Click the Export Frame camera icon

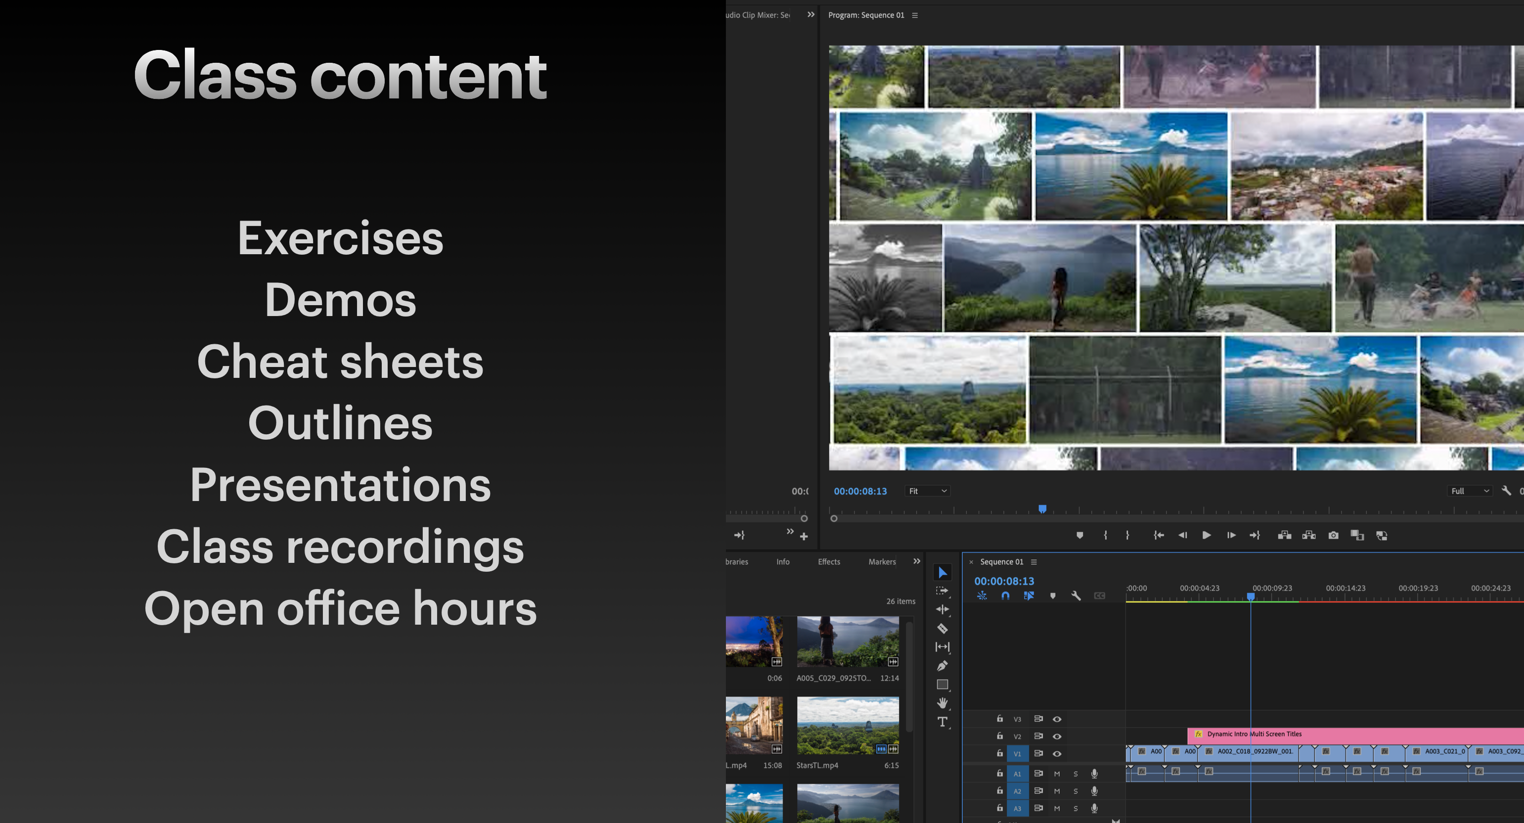[x=1333, y=536]
